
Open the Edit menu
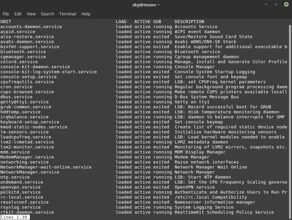coord(18,14)
